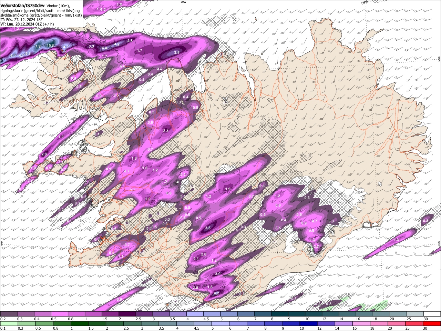Click the Veðurstofan/IS750dev title text
441x331 pixels.
[x=22, y=6]
